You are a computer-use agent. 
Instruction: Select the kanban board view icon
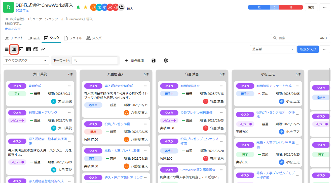click(14, 49)
